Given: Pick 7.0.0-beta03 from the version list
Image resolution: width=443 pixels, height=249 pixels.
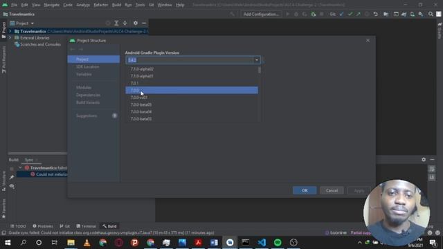Looking at the screenshot, I should 192,118.
